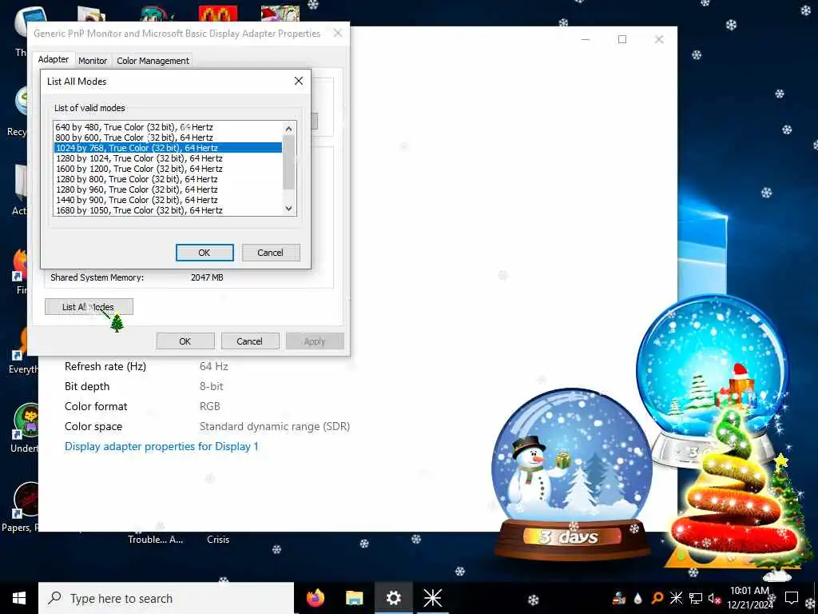Viewport: 818px width, 614px height.
Task: Open the Crisis desktop shortcut label
Action: click(x=218, y=540)
